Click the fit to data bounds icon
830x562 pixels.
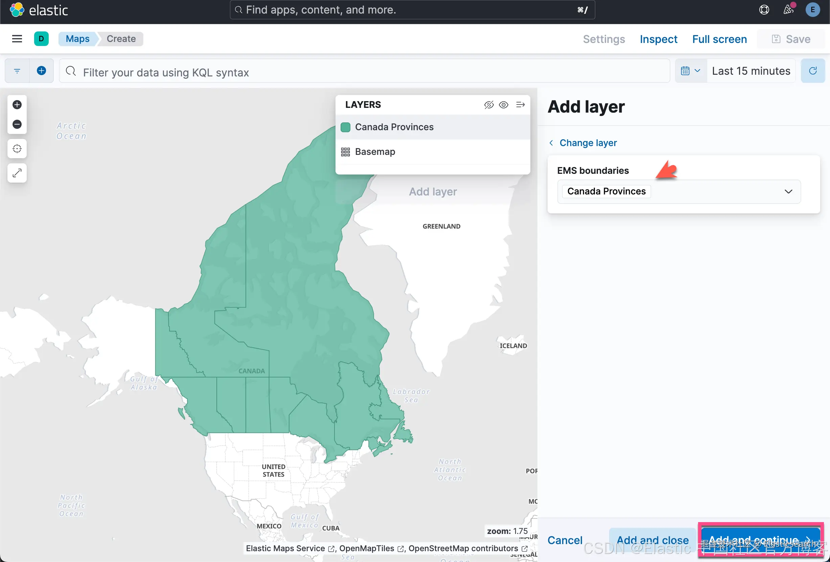(17, 148)
